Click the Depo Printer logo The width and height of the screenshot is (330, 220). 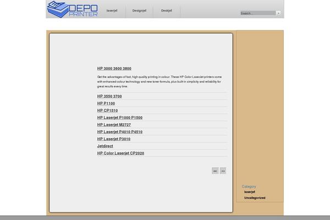coord(72,9)
